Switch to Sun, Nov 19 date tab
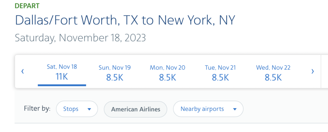This screenshot has width=328, height=132. [x=115, y=72]
